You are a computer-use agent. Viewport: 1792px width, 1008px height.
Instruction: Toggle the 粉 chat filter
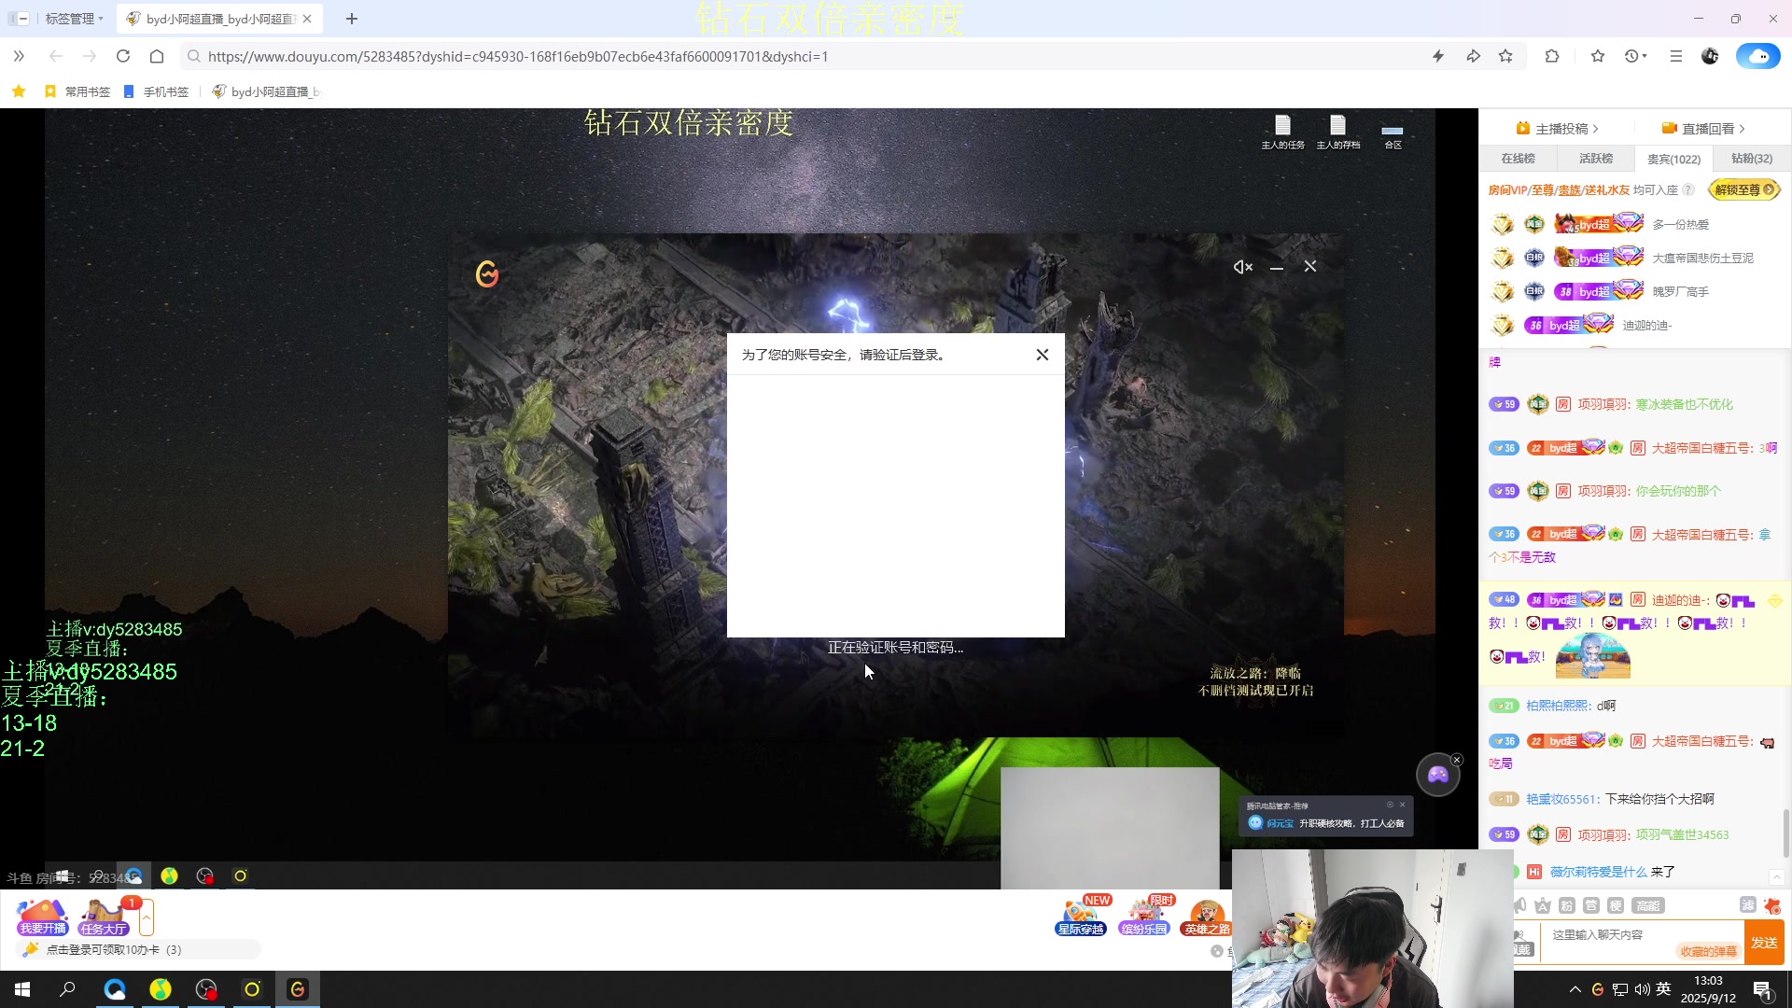pos(1567,905)
